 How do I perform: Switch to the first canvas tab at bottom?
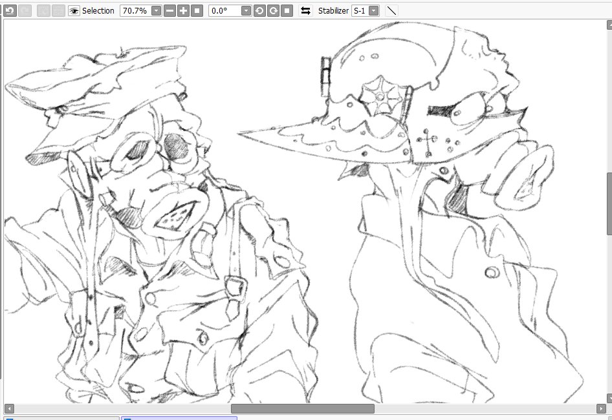point(61,418)
